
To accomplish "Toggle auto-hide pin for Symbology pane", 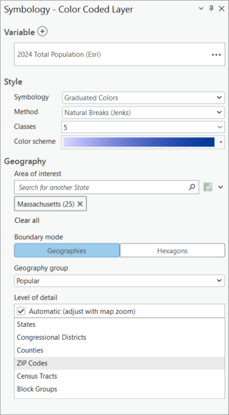I will pyautogui.click(x=211, y=9).
